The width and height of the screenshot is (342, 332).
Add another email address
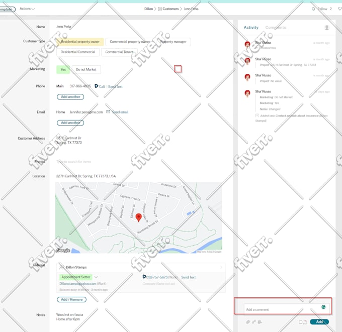[x=70, y=123]
